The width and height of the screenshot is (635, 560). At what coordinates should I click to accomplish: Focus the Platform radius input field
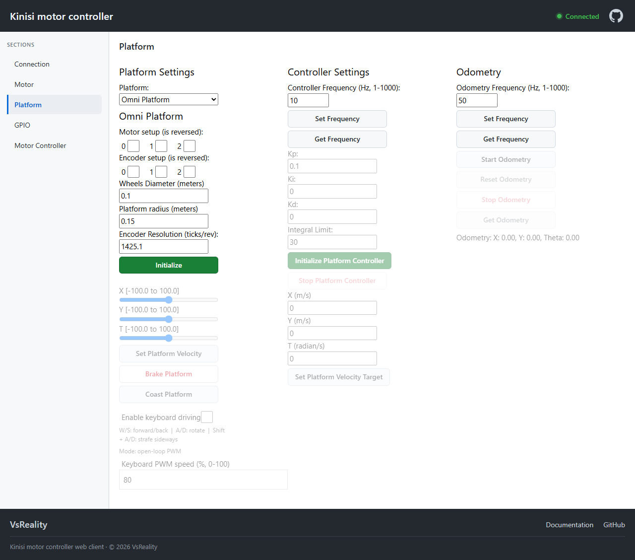point(164,221)
